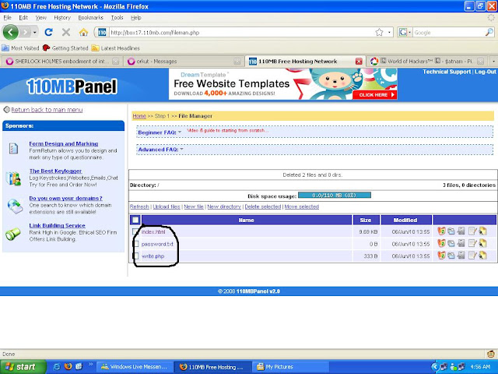Click in the Google search box

449,32
